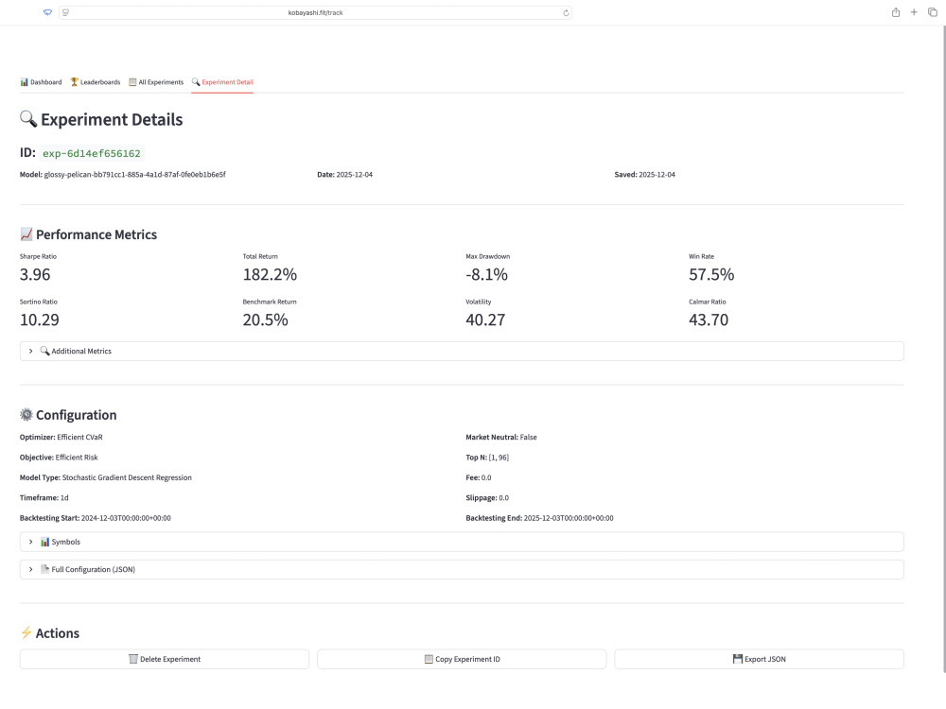Click the Optimizer: Efficient CVaR line
This screenshot has height=709, width=946.
pyautogui.click(x=61, y=437)
